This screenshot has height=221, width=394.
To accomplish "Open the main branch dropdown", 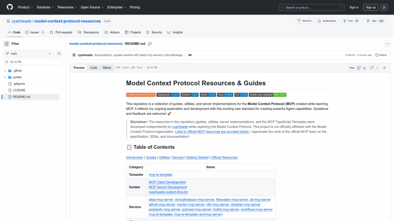I will pos(29,54).
